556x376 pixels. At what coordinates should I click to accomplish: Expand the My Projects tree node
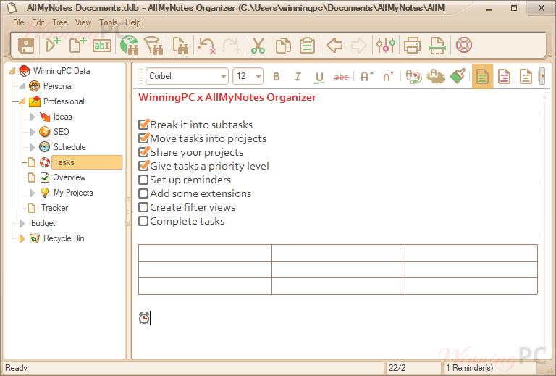32,193
